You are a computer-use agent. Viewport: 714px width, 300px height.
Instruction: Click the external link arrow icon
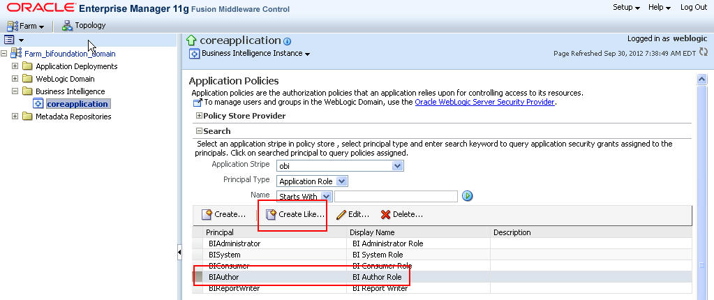pos(197,103)
